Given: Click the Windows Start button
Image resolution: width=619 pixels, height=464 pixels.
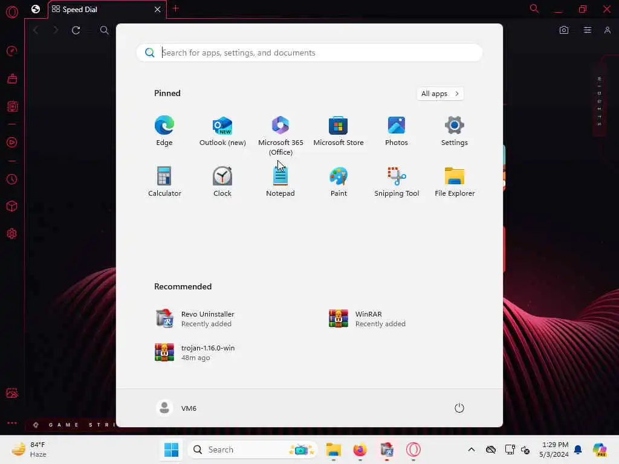Looking at the screenshot, I should (x=171, y=449).
